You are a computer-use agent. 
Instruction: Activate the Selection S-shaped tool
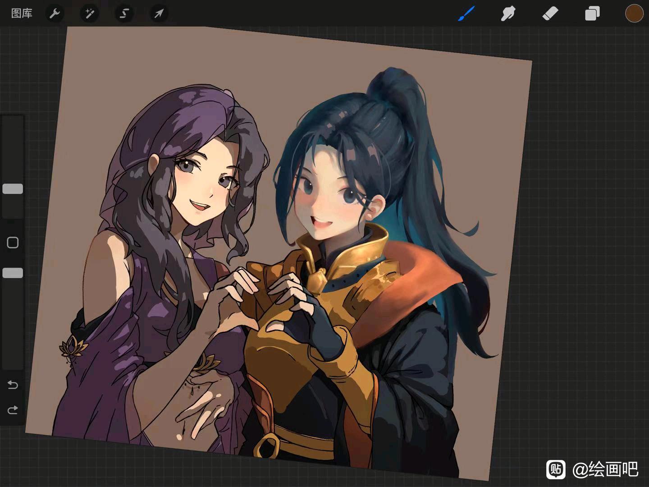pos(124,14)
